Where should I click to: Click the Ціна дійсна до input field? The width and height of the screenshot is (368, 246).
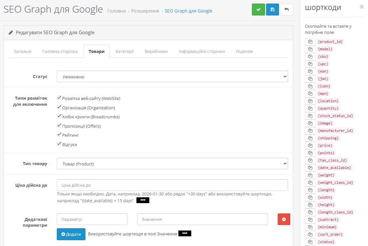click(172, 185)
